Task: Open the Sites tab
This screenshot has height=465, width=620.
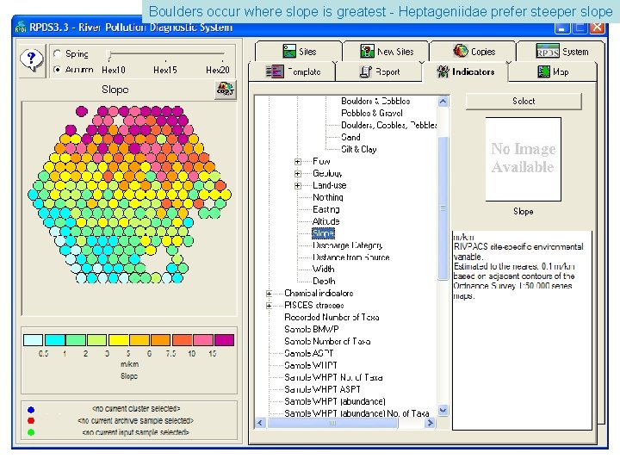Action: [299, 52]
